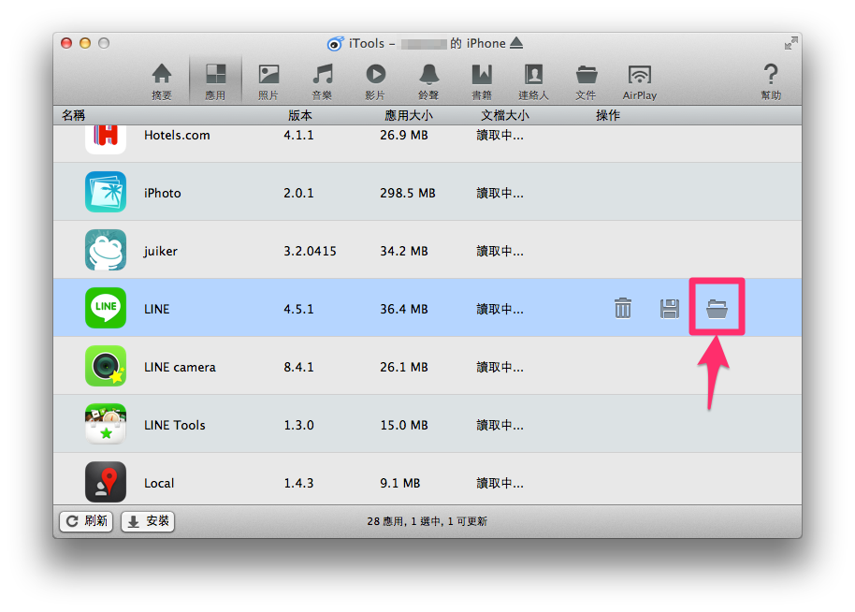Open the 照片 photos tab
This screenshot has width=855, height=612.
point(268,81)
